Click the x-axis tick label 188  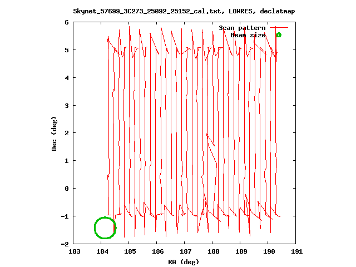[x=214, y=251]
